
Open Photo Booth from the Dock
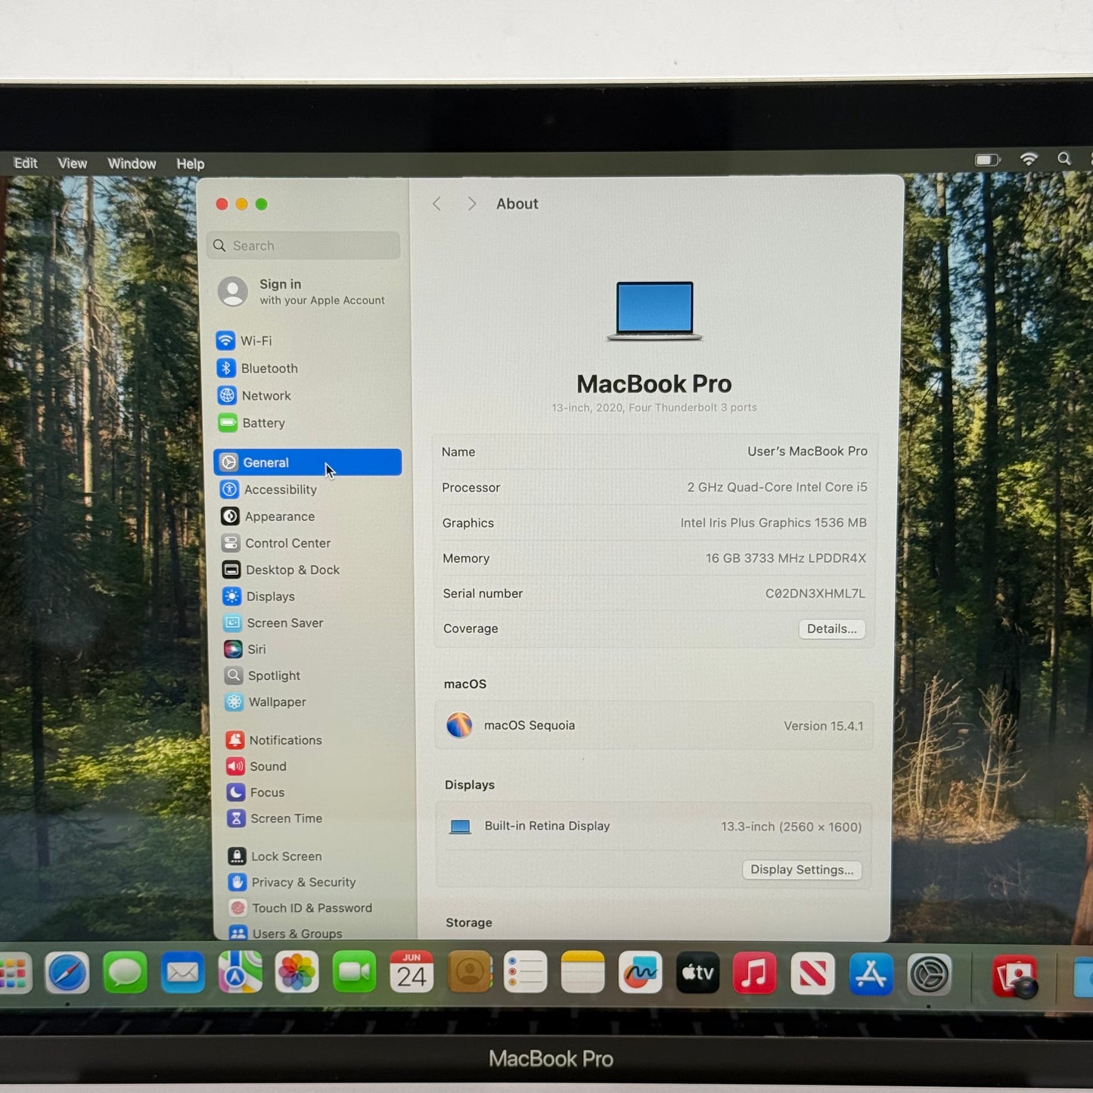point(1015,977)
